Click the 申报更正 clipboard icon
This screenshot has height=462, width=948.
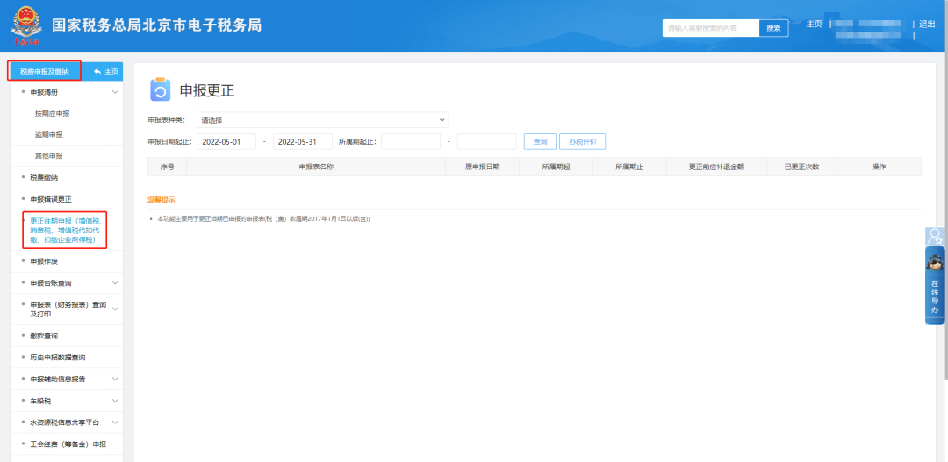click(x=161, y=90)
